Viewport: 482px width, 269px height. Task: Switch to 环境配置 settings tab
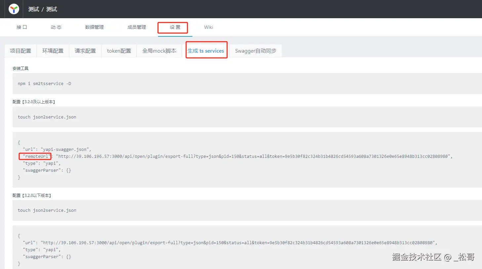pyautogui.click(x=53, y=51)
